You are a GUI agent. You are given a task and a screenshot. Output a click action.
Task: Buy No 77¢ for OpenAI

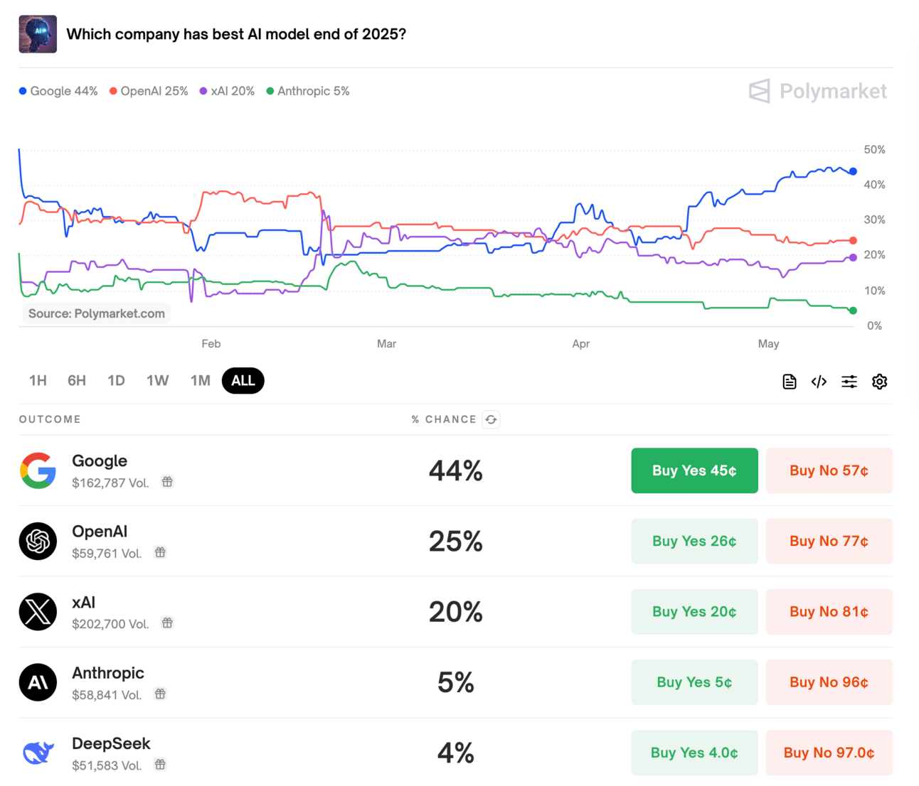(x=829, y=541)
